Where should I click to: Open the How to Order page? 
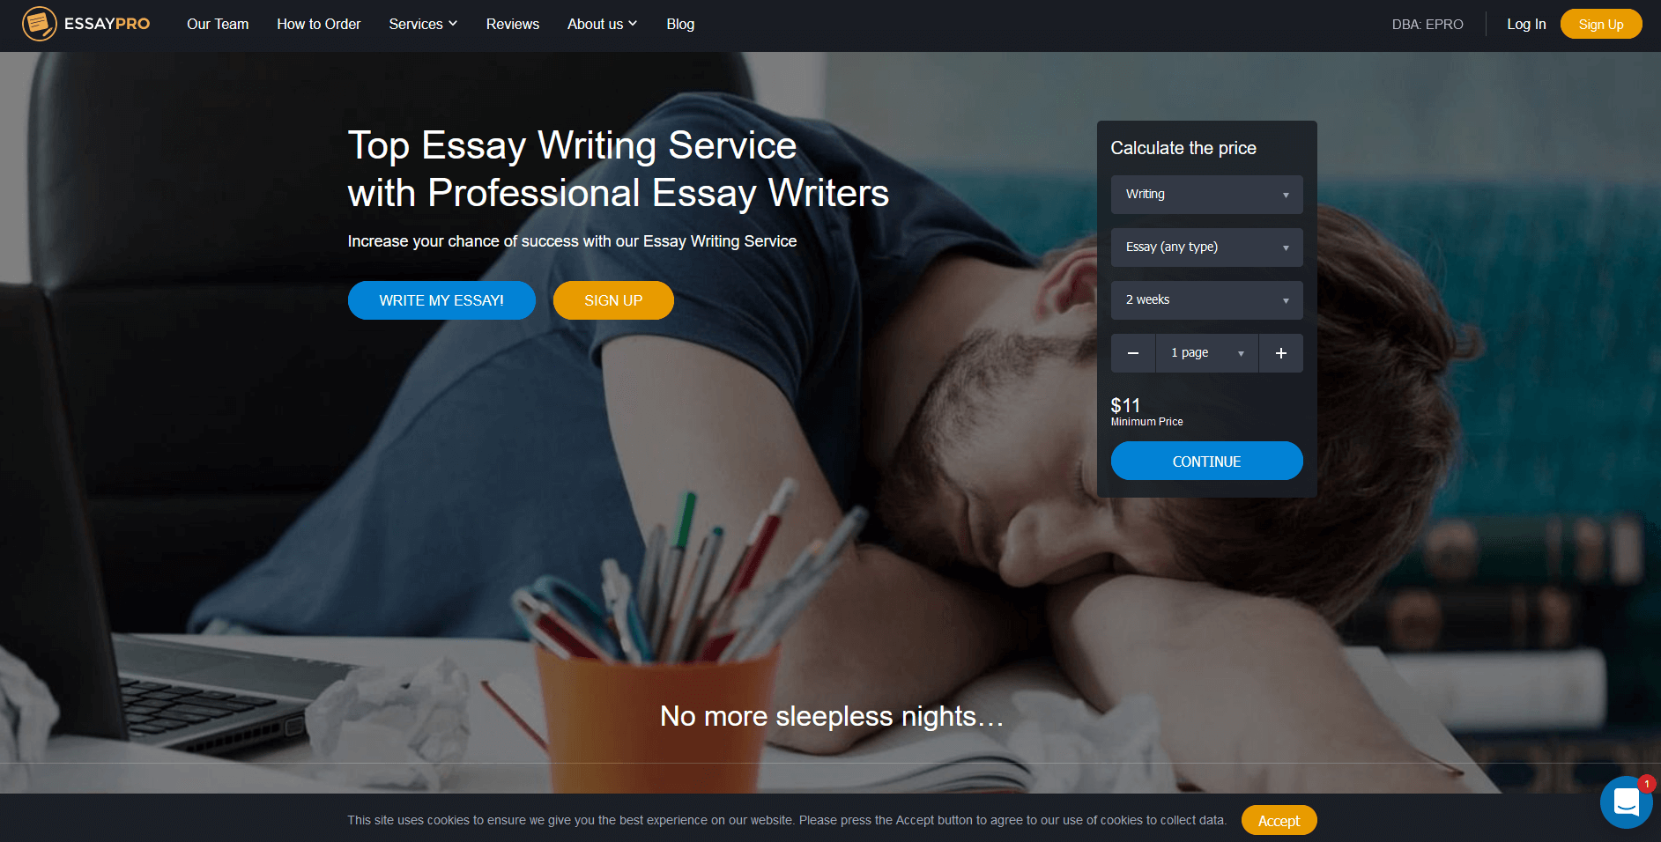coord(319,24)
